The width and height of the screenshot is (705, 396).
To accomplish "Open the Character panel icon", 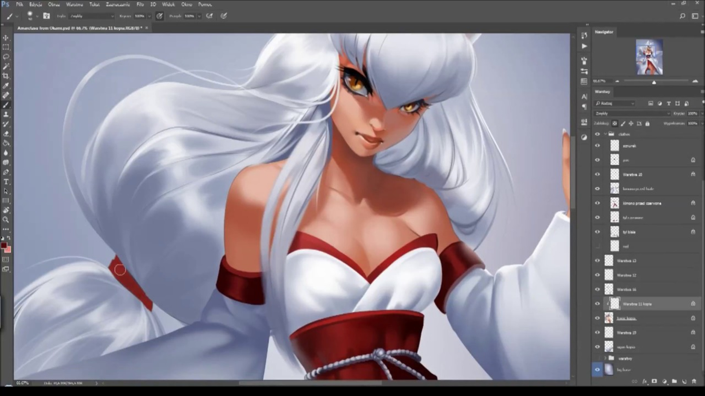I will (x=584, y=96).
